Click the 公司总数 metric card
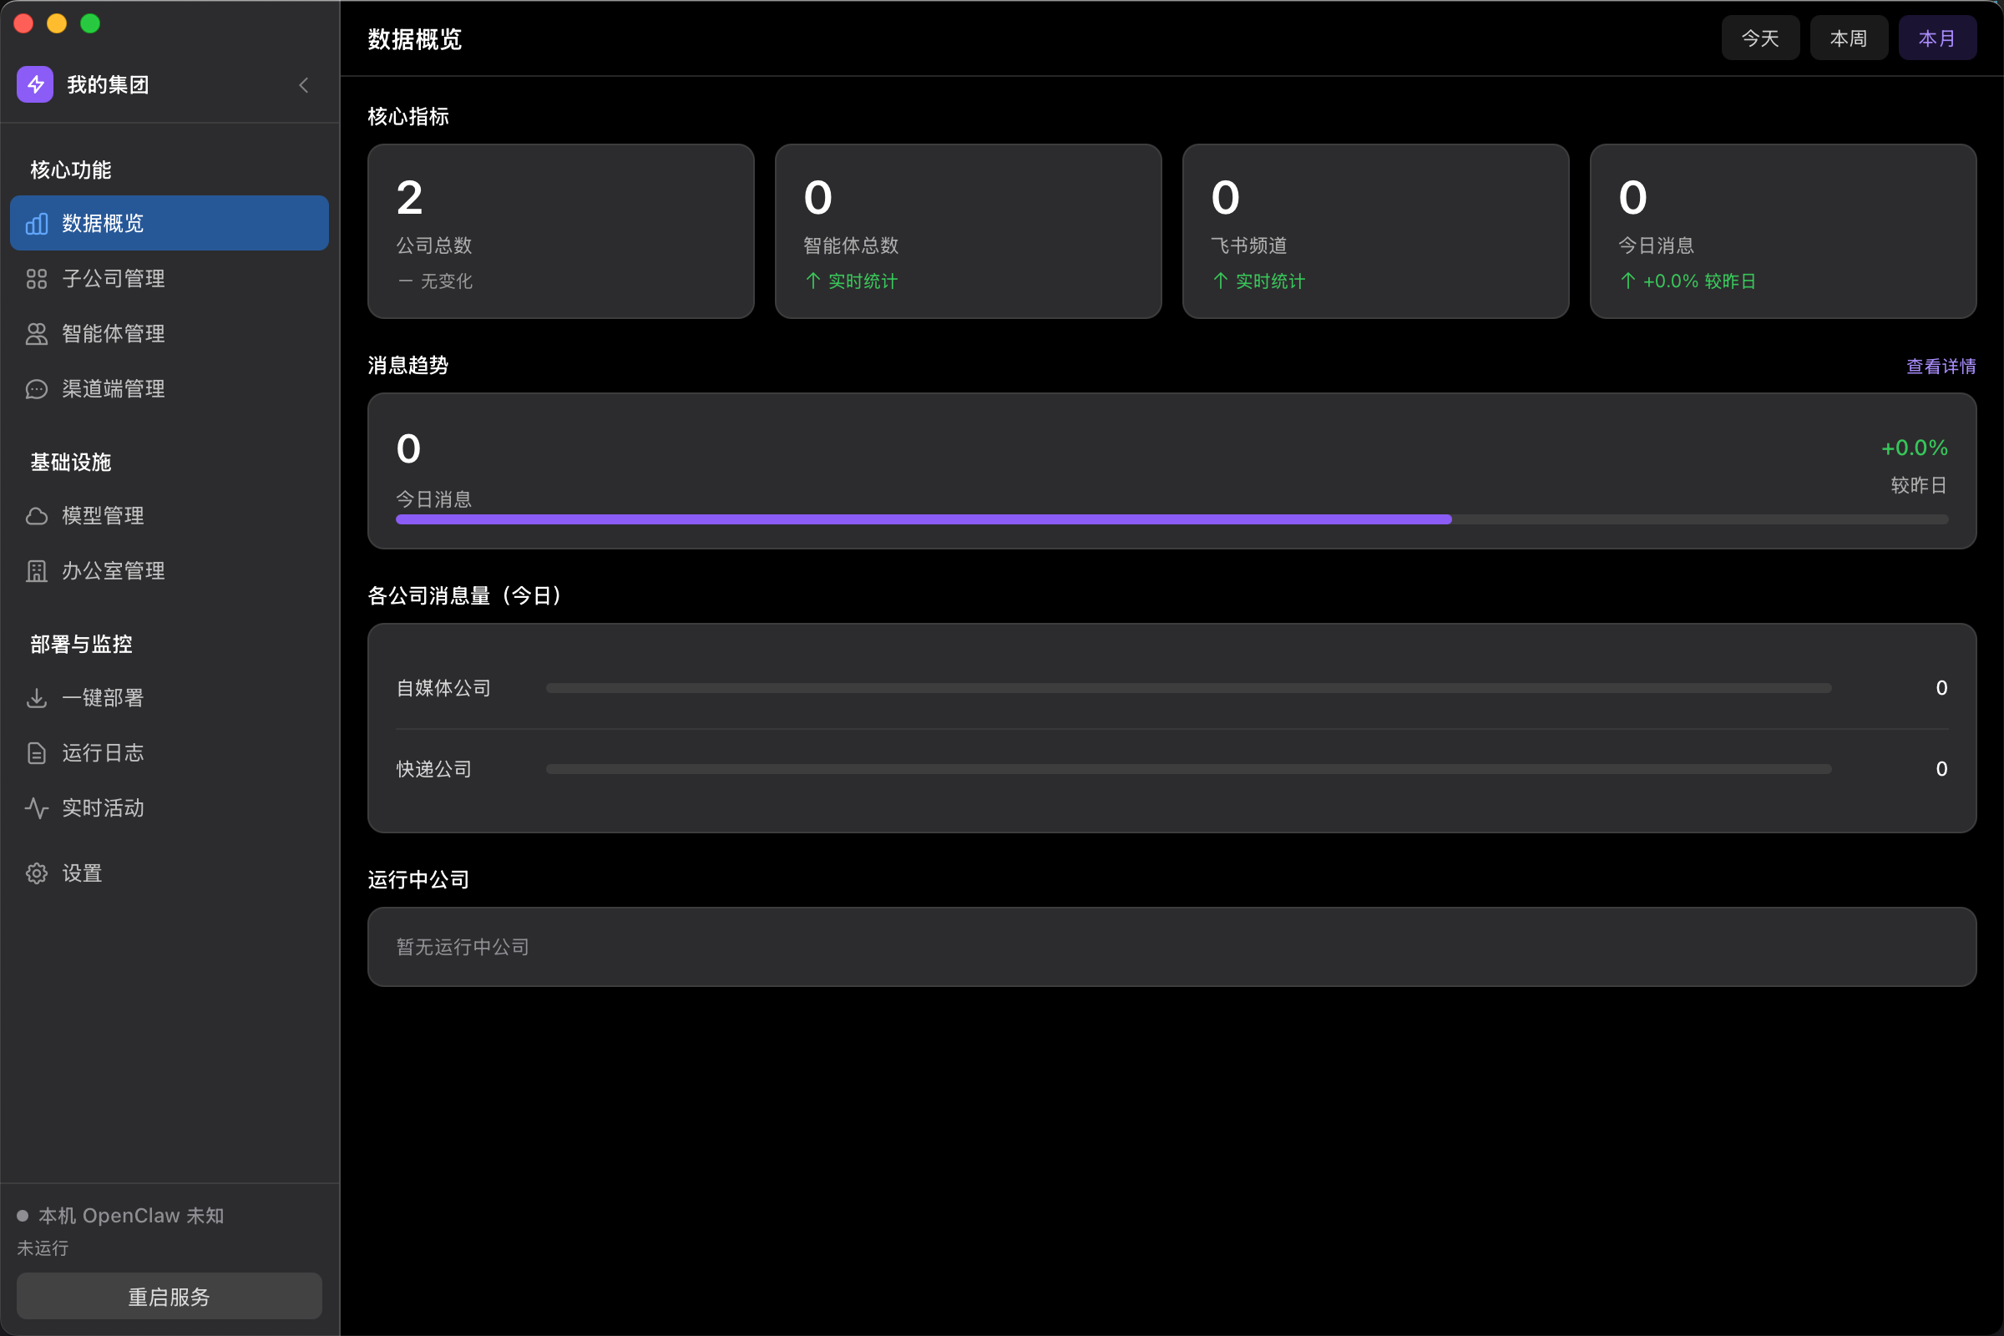Image resolution: width=2004 pixels, height=1336 pixels. point(560,231)
